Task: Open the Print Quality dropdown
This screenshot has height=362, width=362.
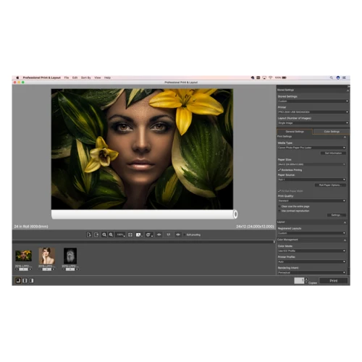Action: click(311, 201)
